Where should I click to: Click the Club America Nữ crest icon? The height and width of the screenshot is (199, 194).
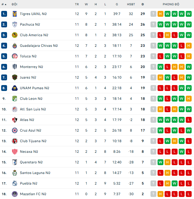tap(14, 35)
